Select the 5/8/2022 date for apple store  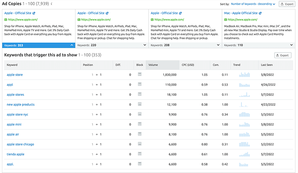coord(267,75)
